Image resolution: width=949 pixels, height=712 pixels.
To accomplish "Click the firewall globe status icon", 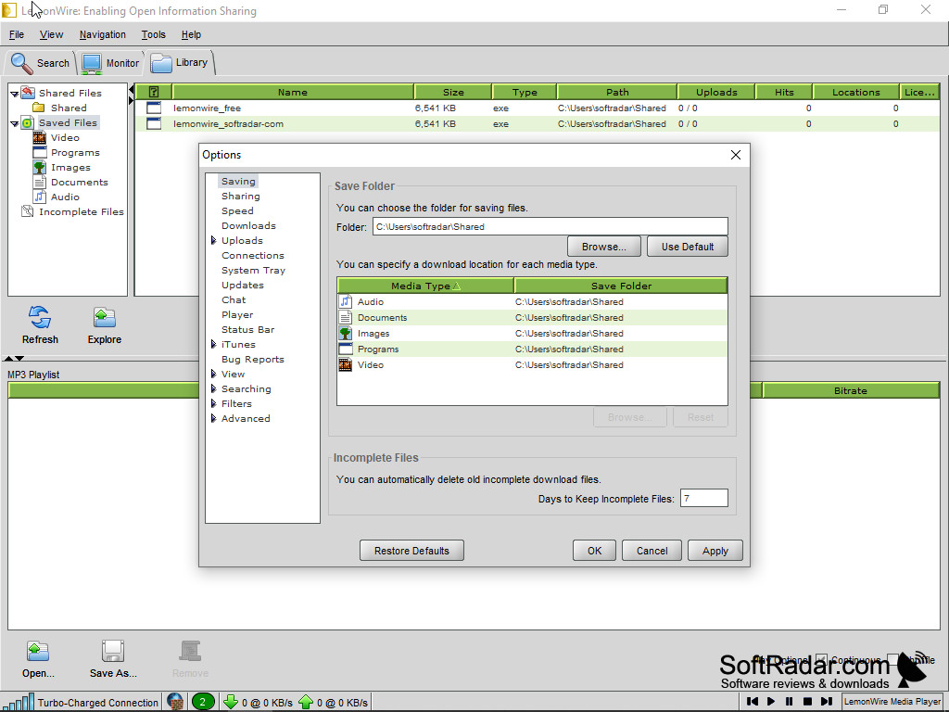I will click(x=175, y=703).
